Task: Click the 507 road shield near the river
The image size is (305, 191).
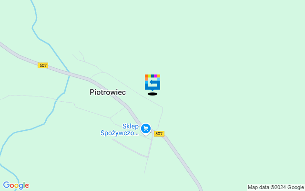Action: [x=43, y=65]
